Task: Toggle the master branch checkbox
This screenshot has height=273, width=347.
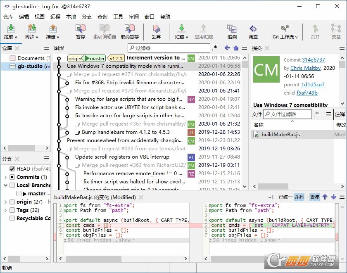Action: pos(19,194)
